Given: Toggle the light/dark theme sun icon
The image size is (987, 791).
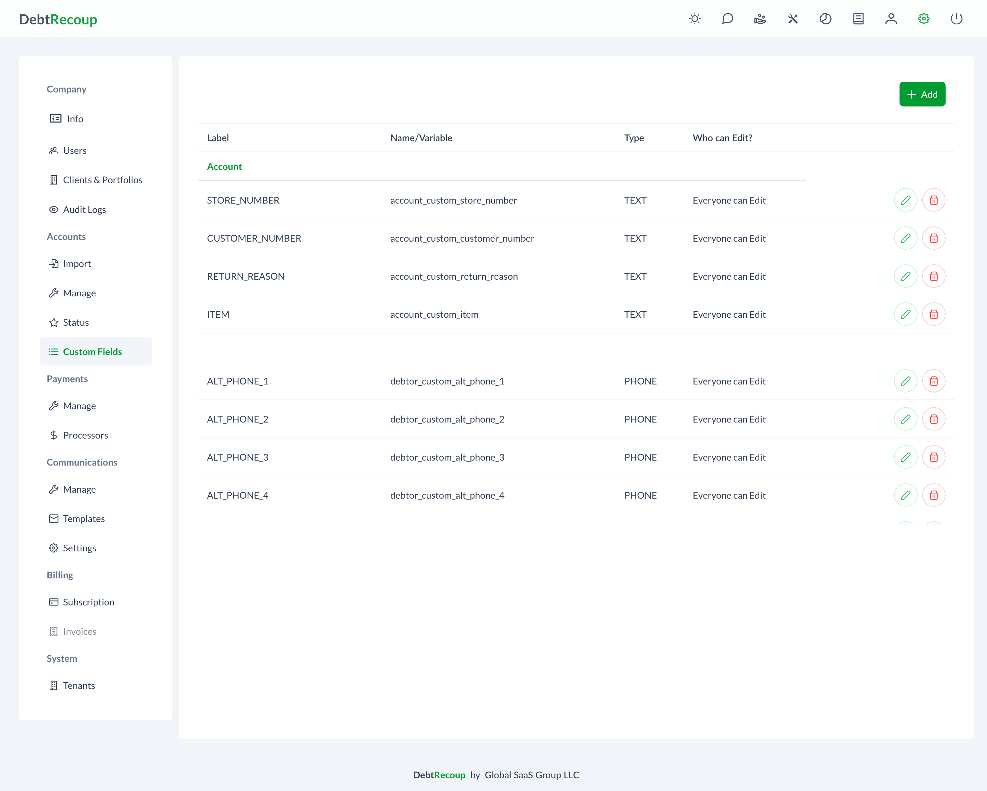Looking at the screenshot, I should pyautogui.click(x=695, y=19).
